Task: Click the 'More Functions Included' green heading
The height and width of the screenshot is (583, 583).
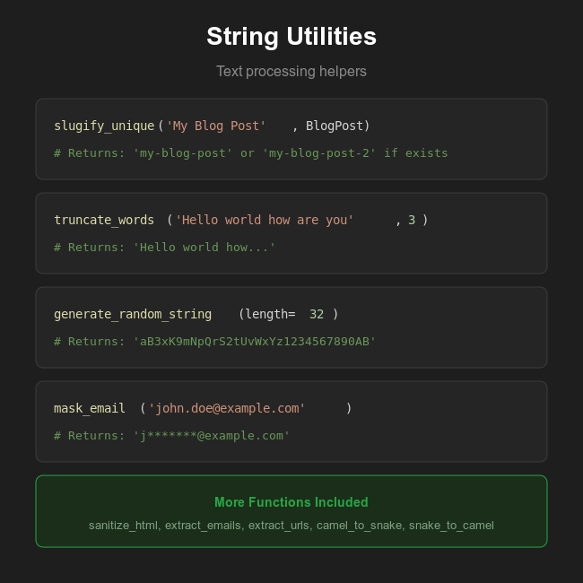Action: point(291,502)
